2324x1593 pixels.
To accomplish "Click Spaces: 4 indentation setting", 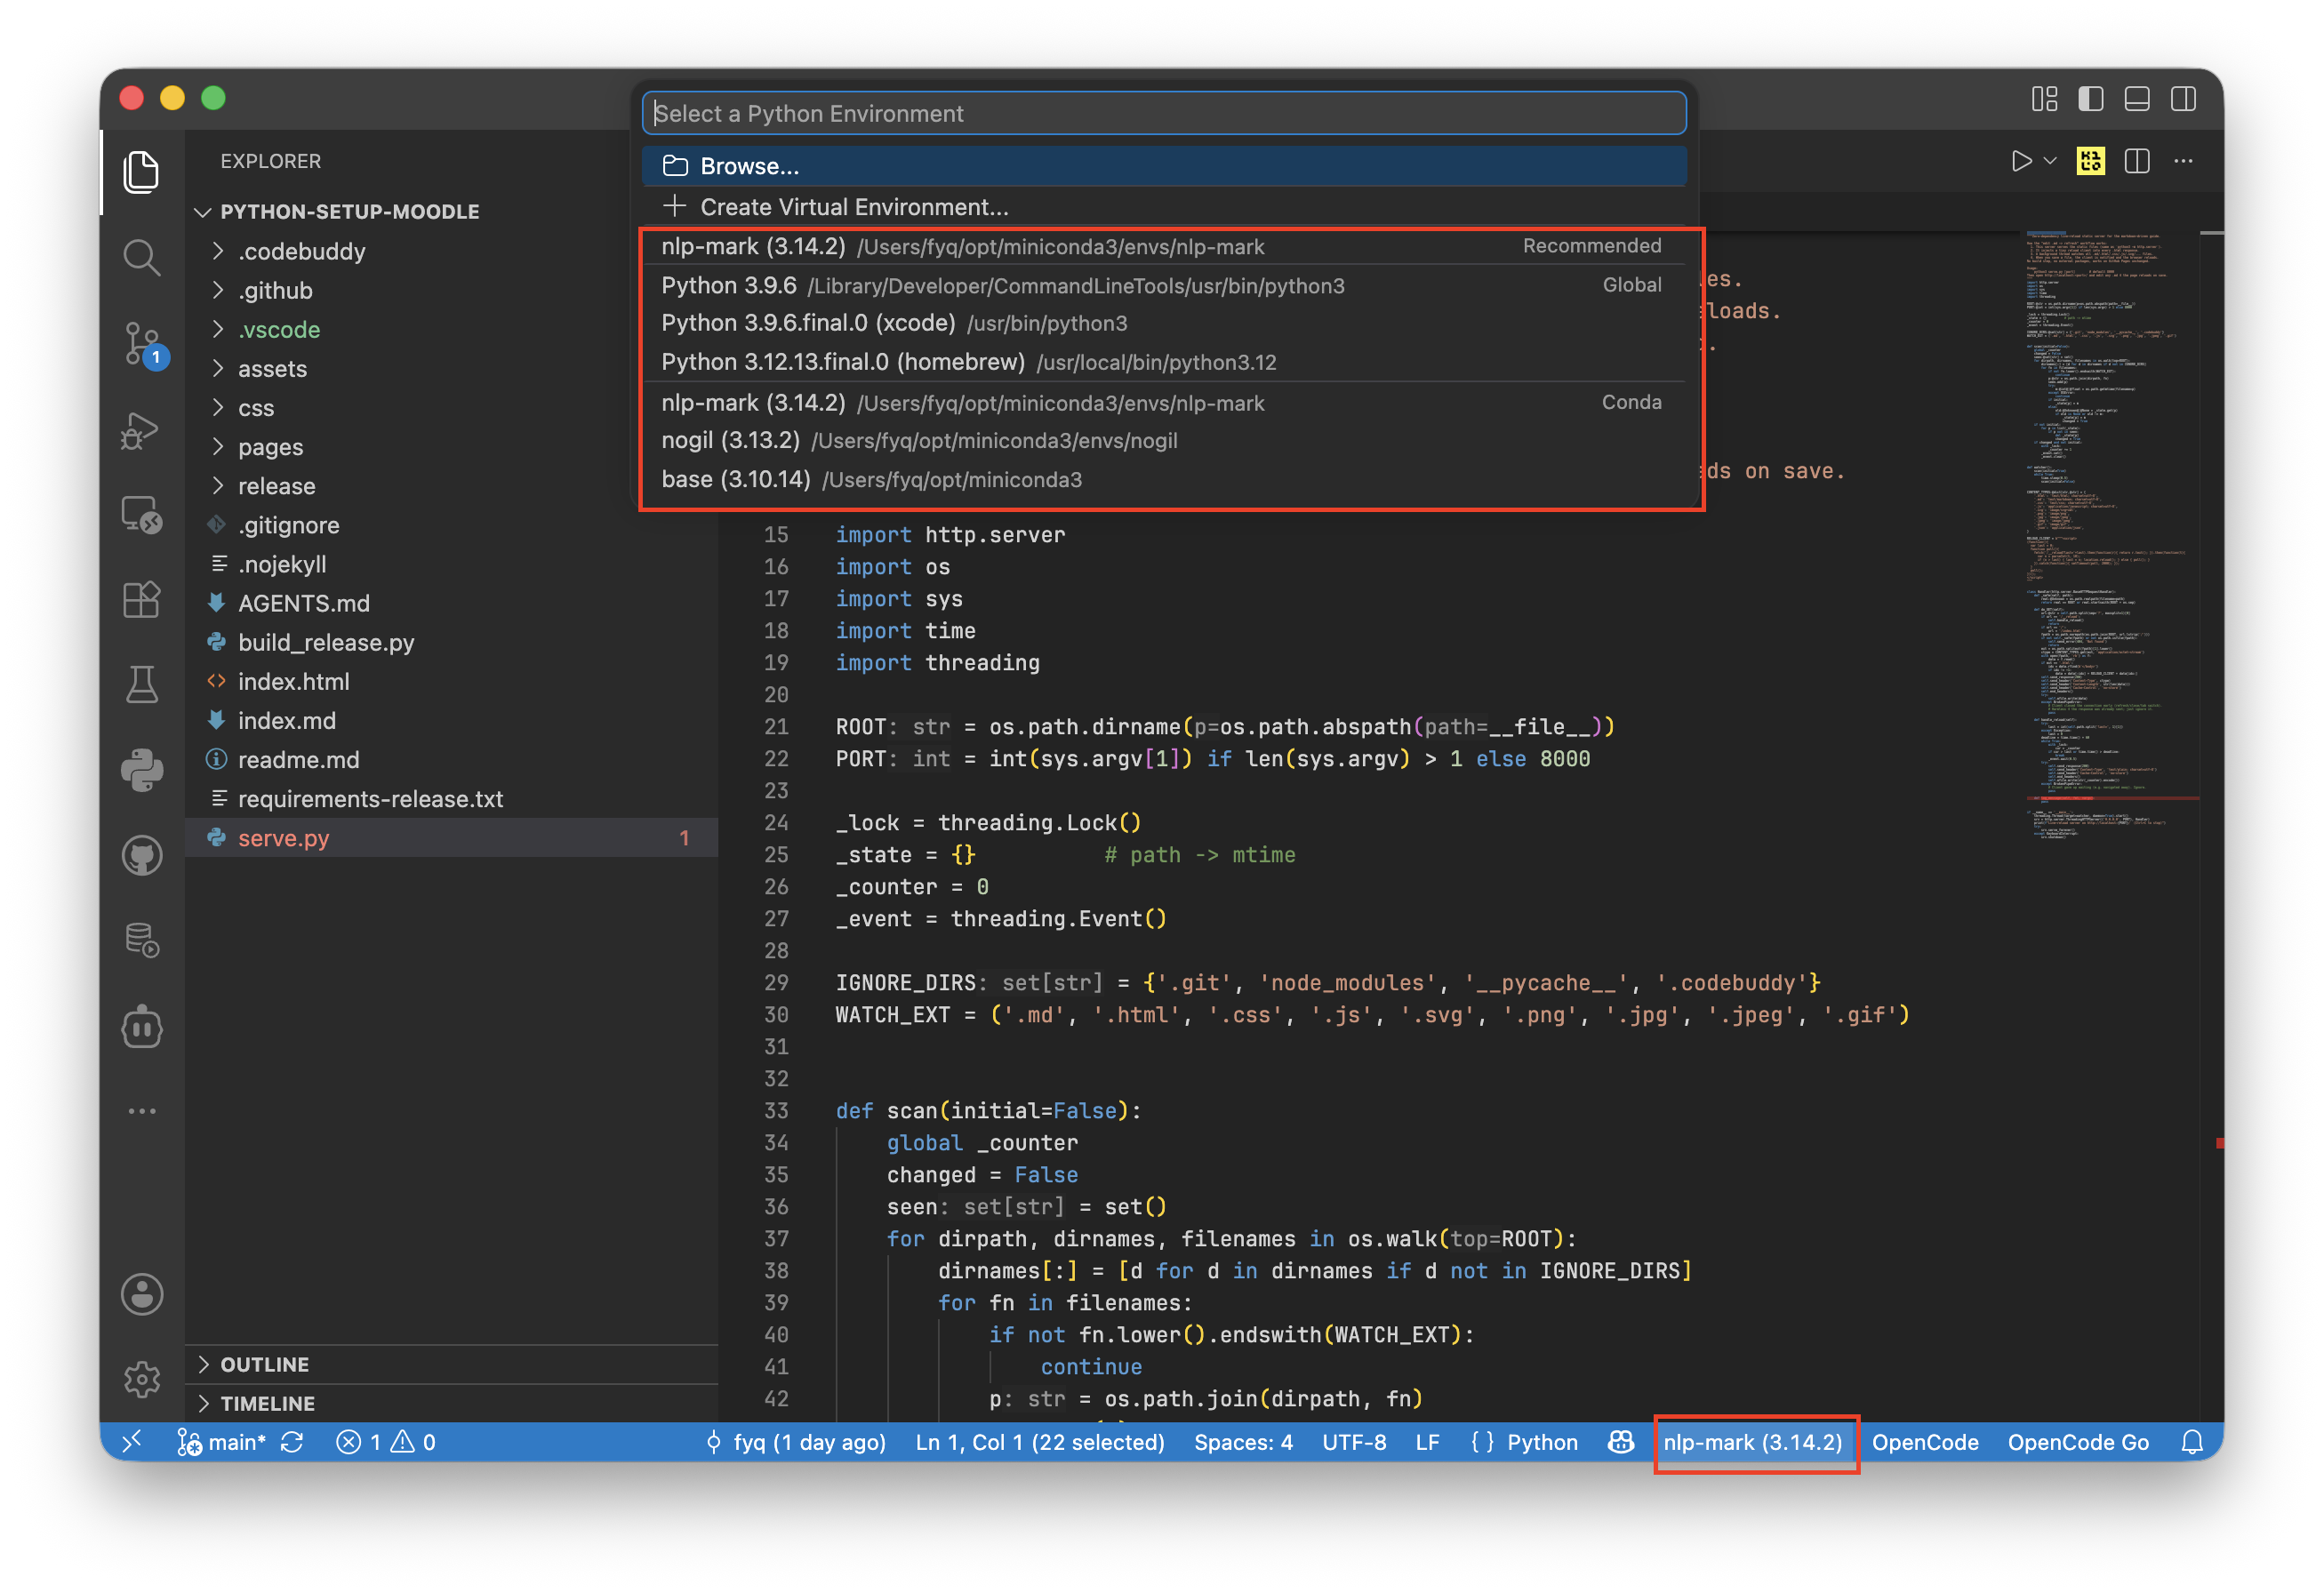I will pyautogui.click(x=1243, y=1442).
